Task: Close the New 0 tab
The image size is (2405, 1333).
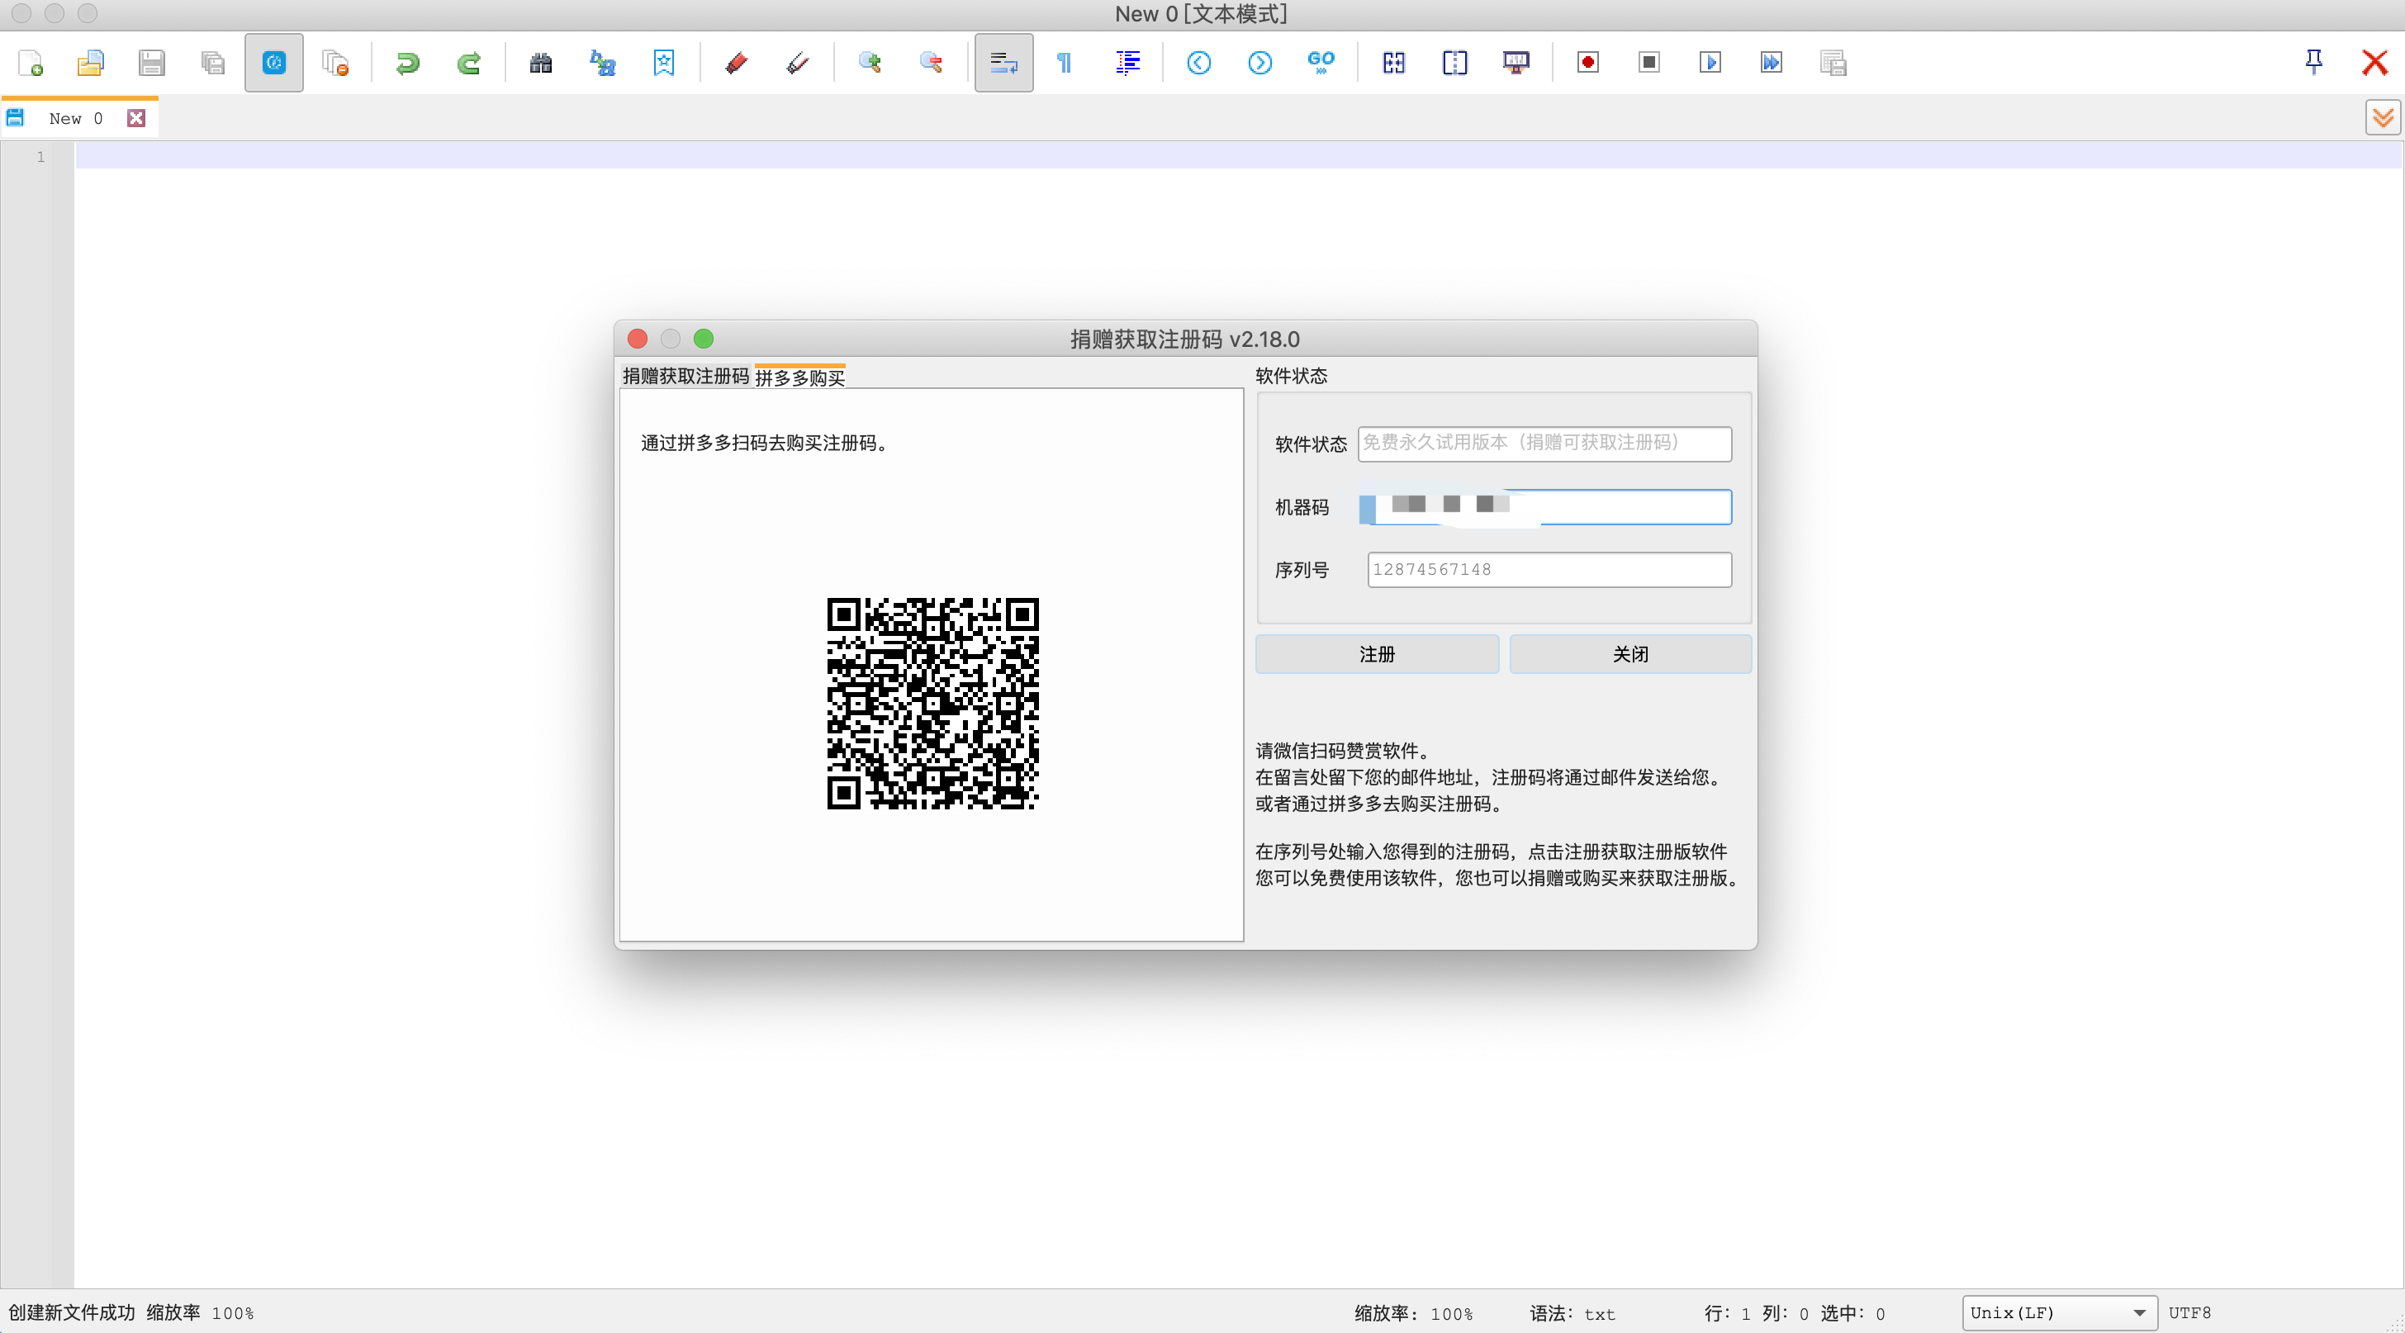Action: pos(136,119)
